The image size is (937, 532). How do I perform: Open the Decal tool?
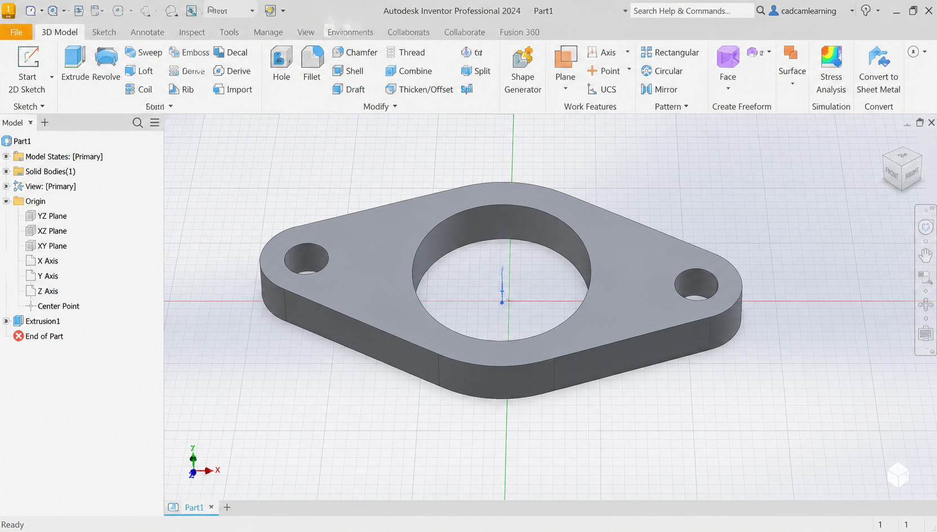click(231, 52)
